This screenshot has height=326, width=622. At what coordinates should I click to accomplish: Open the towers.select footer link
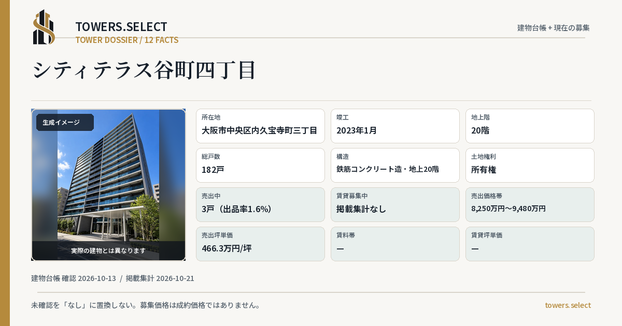568,305
